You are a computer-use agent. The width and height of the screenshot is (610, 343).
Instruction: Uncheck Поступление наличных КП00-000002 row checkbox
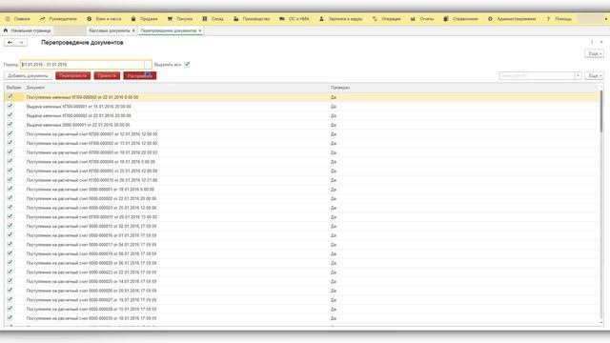click(x=10, y=97)
